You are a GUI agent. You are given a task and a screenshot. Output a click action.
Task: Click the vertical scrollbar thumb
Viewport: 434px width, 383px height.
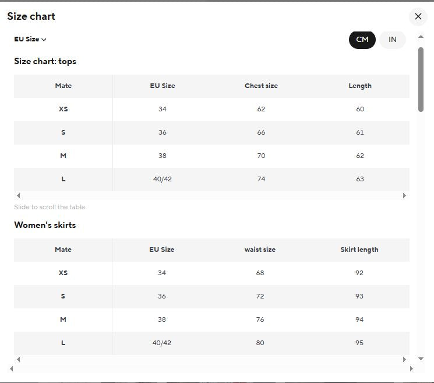(421, 79)
